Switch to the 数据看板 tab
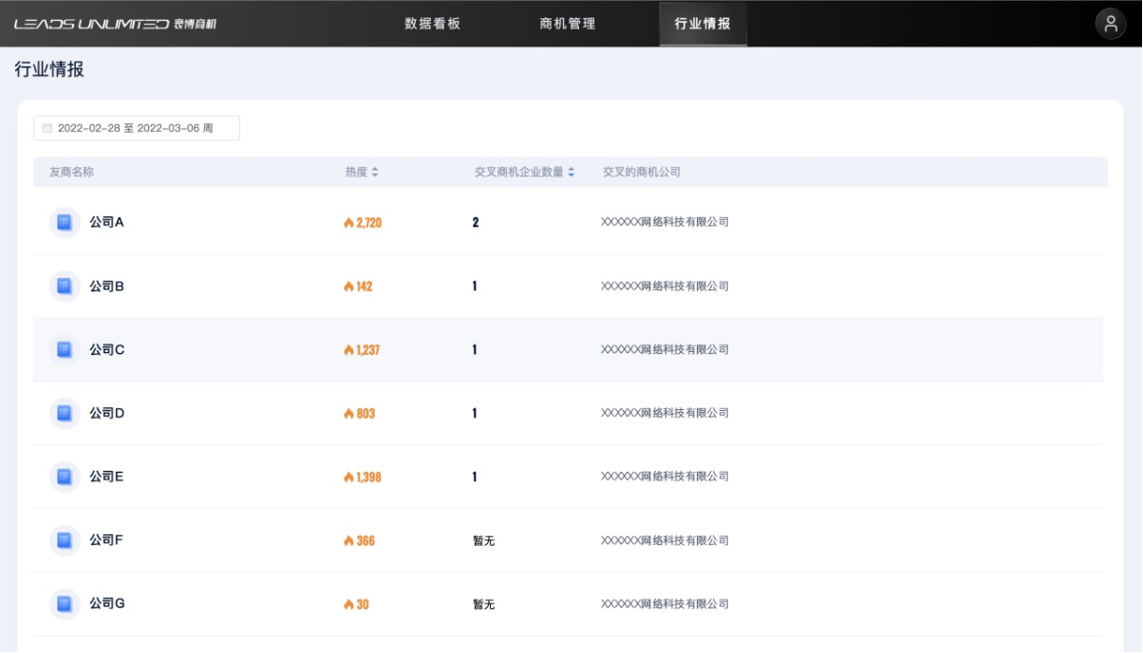Image resolution: width=1143 pixels, height=653 pixels. pyautogui.click(x=432, y=24)
